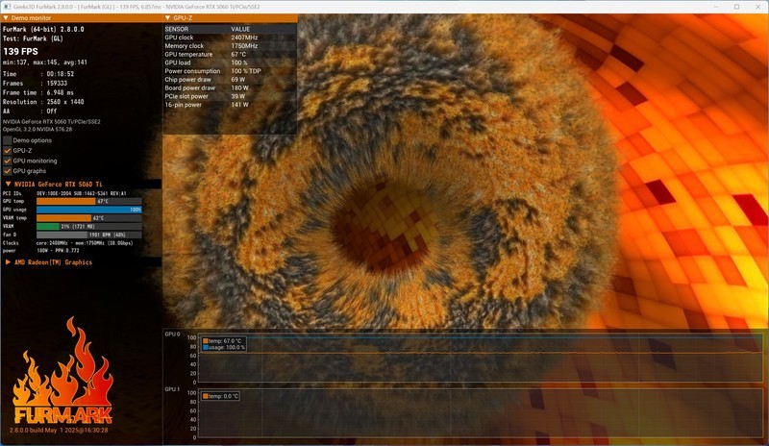
Task: Select the GPU clock row
Action: point(230,37)
